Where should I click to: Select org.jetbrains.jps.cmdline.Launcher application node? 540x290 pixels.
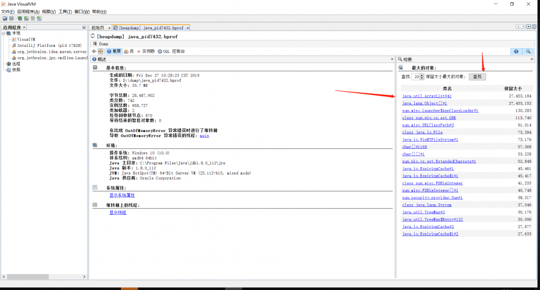point(50,58)
